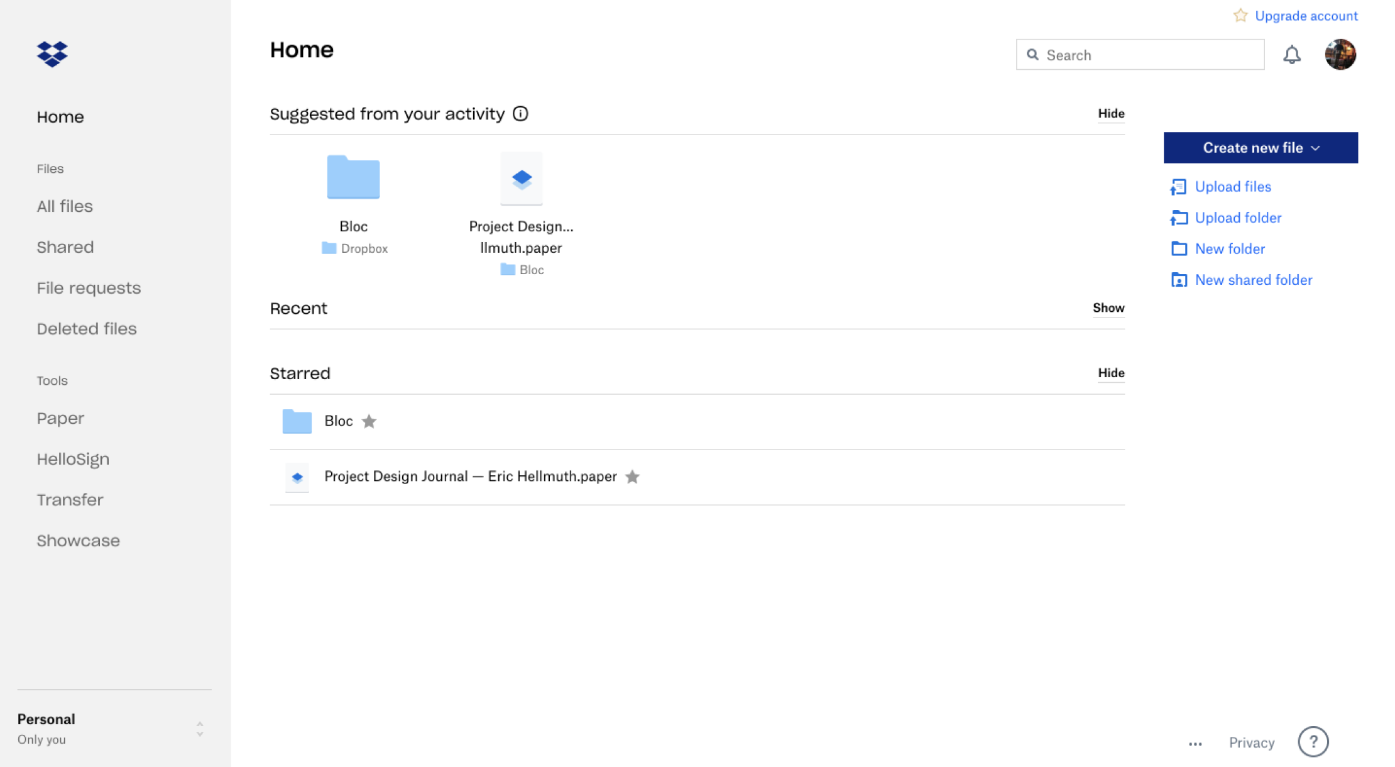
Task: Open Shared in the sidebar
Action: click(x=65, y=247)
